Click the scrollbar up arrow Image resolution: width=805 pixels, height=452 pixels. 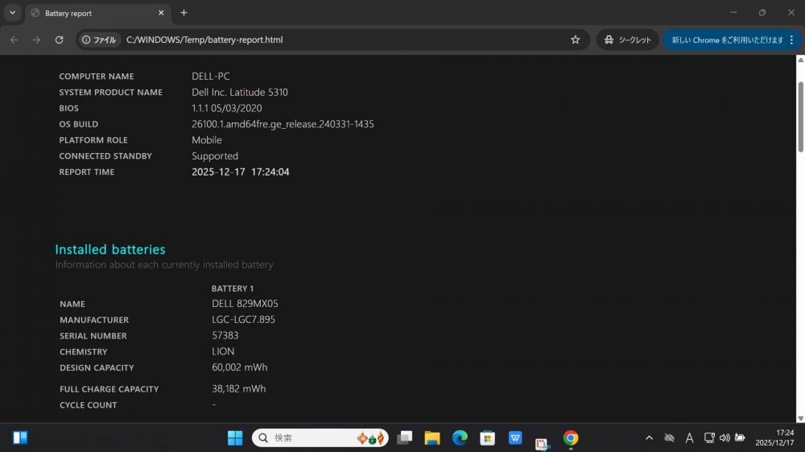[x=800, y=60]
